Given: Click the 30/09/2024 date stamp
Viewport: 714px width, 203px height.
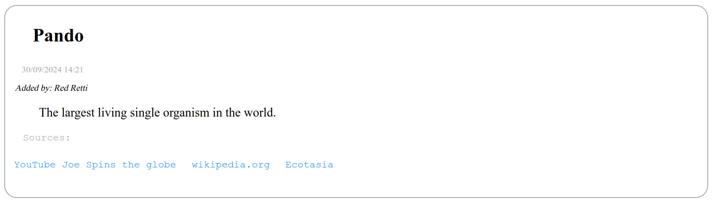Looking at the screenshot, I should pos(41,70).
